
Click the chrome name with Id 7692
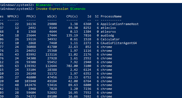pyautogui.click(x=106, y=96)
